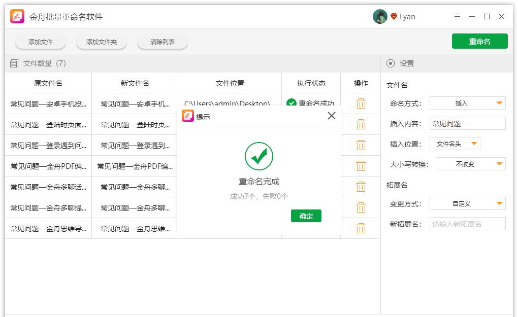Click the 重命名成功 status check icon
The width and height of the screenshot is (518, 317).
292,103
